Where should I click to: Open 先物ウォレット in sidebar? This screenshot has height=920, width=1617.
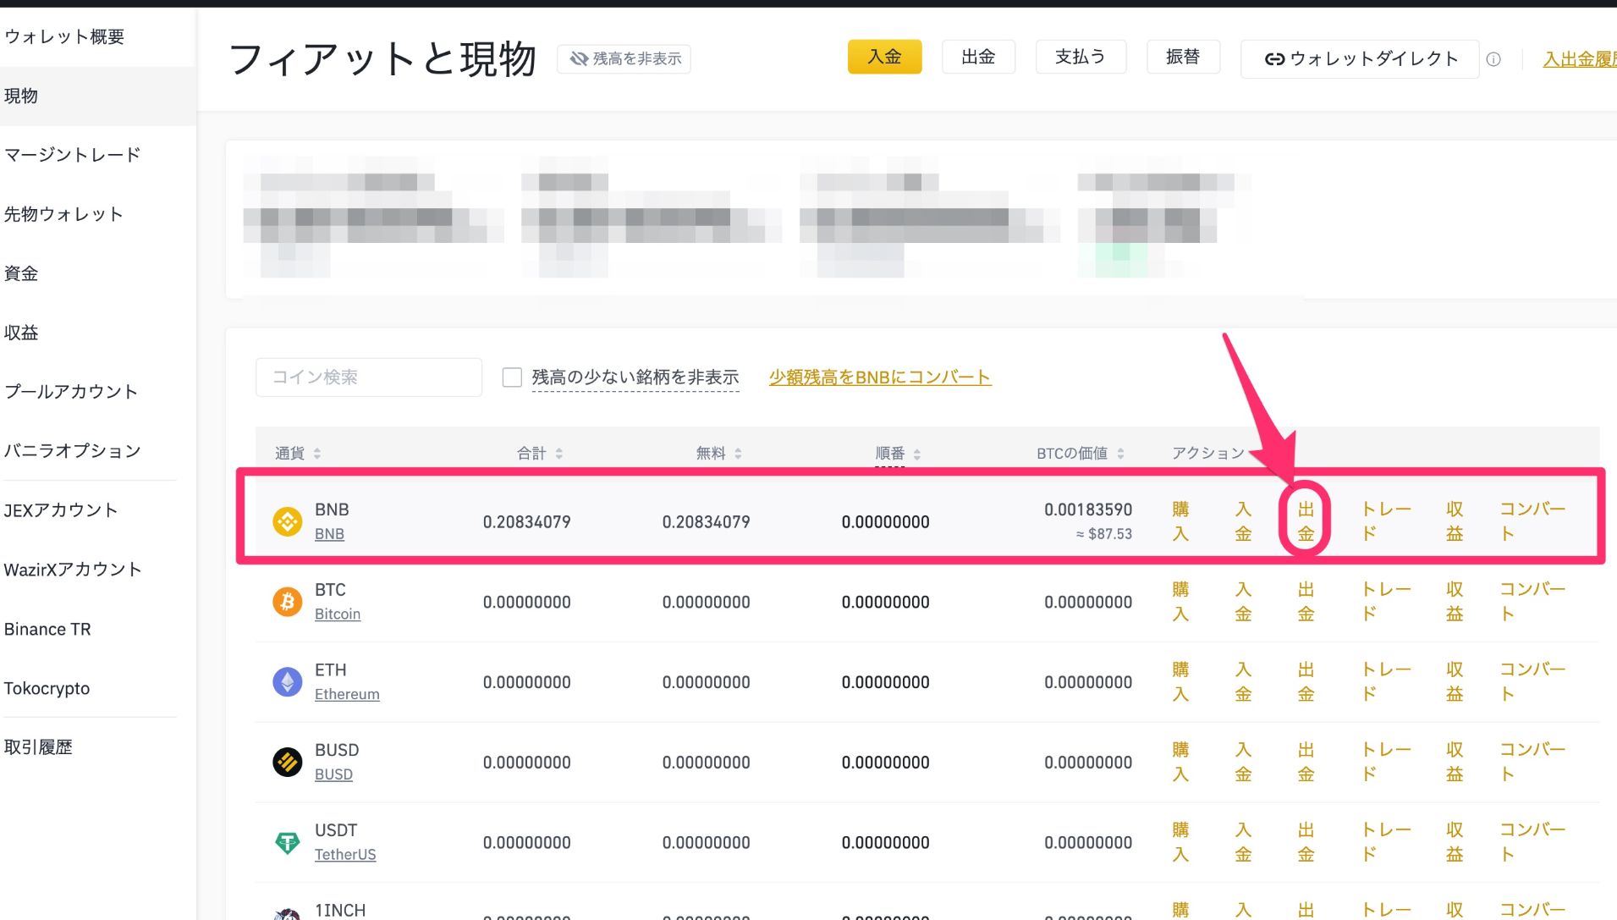pos(63,214)
